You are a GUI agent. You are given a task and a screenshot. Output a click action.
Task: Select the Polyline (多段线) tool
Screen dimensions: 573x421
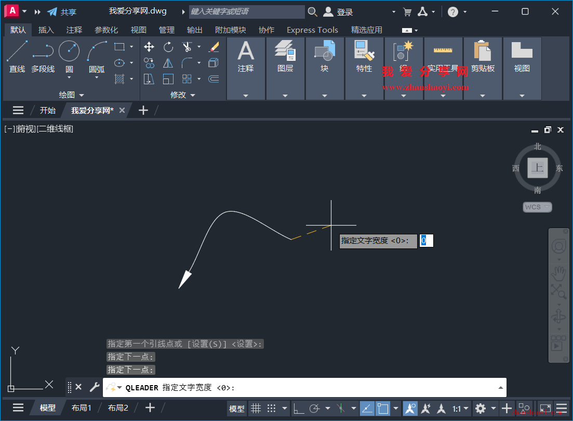(43, 56)
